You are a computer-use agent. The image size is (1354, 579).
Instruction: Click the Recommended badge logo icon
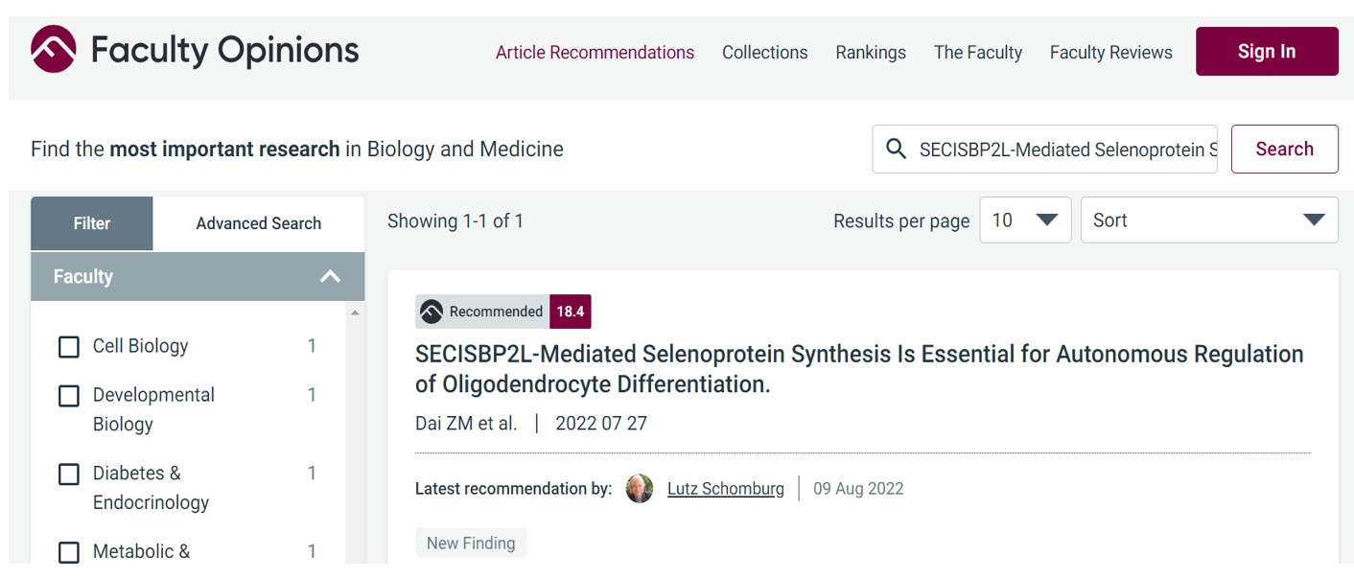click(x=432, y=312)
